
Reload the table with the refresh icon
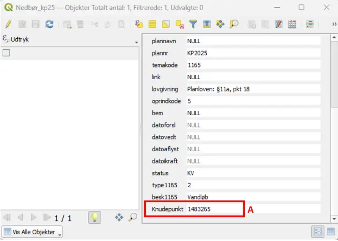[x=49, y=24]
